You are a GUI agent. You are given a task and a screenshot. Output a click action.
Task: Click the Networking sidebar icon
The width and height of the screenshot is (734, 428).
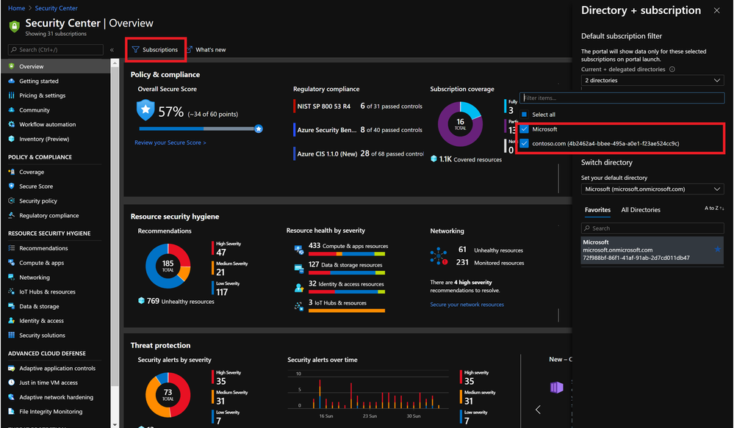click(12, 278)
